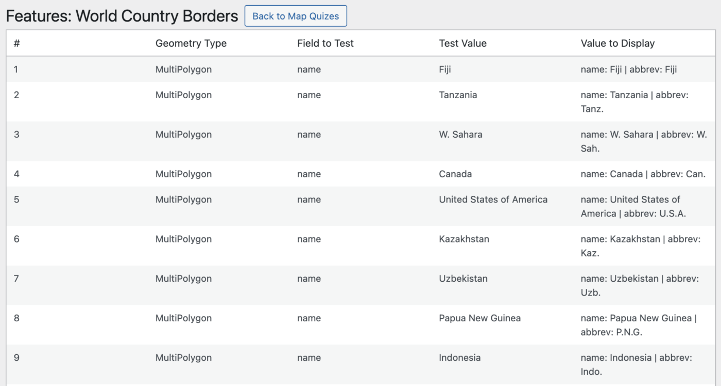
Task: Click the Field to Test column header
Action: (325, 43)
